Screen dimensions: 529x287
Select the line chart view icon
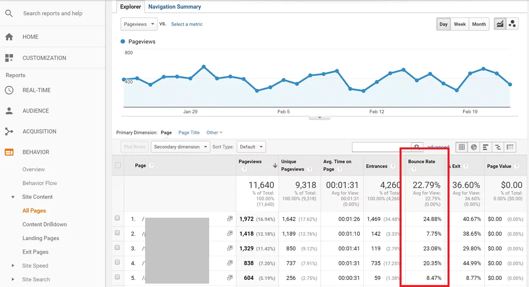coord(500,24)
